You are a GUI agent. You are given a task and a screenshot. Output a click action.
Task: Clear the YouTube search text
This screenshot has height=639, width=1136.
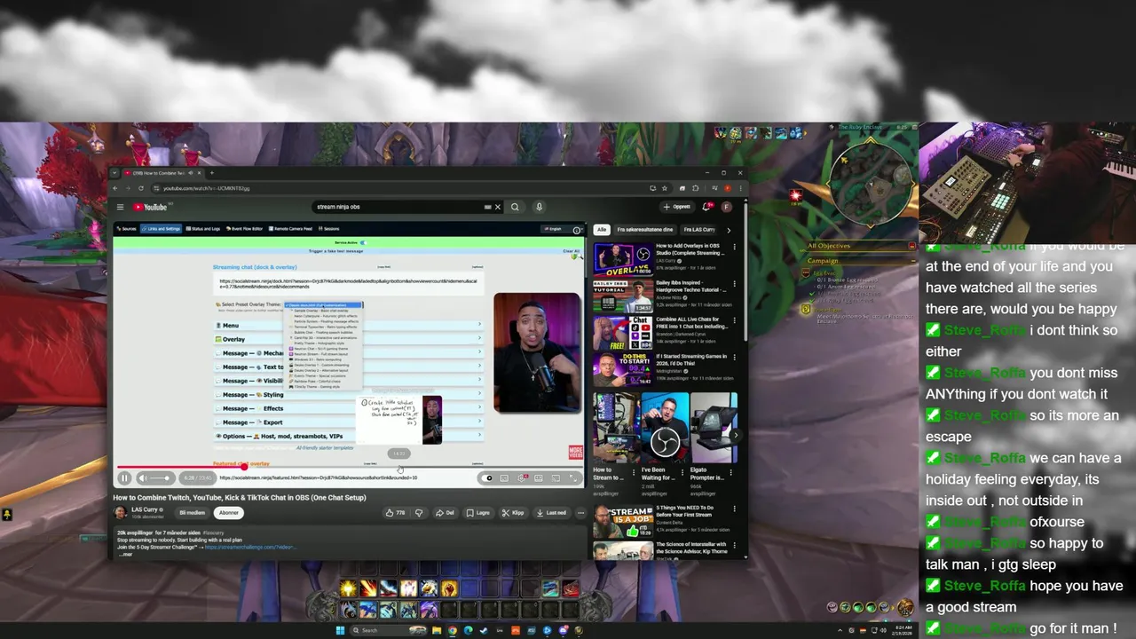coord(497,207)
